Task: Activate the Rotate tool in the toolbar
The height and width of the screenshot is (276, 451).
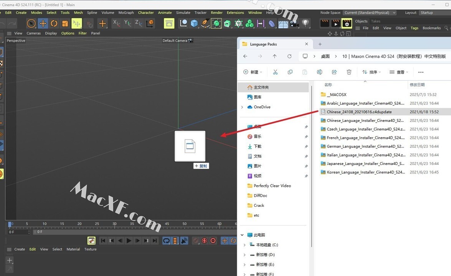Action: pyautogui.click(x=54, y=23)
